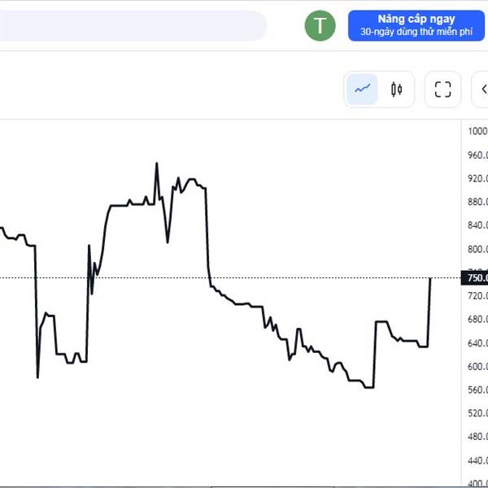This screenshot has height=488, width=488.
Task: Switch to the candlestick chart view
Action: [396, 89]
